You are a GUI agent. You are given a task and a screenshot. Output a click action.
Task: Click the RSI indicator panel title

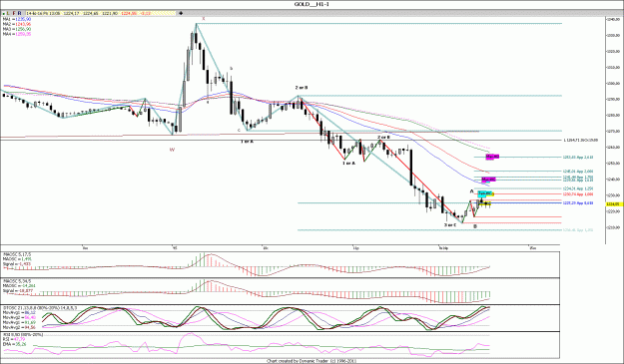click(23, 335)
